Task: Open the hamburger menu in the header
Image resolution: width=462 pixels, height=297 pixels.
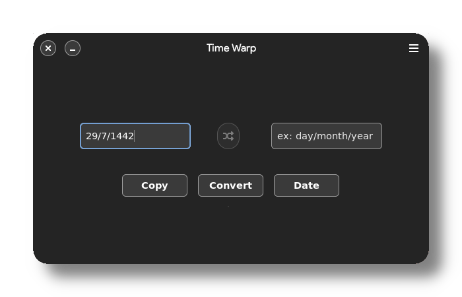Action: pos(414,48)
